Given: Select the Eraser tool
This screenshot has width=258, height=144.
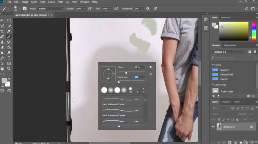Looking at the screenshot, I should pos(2,47).
